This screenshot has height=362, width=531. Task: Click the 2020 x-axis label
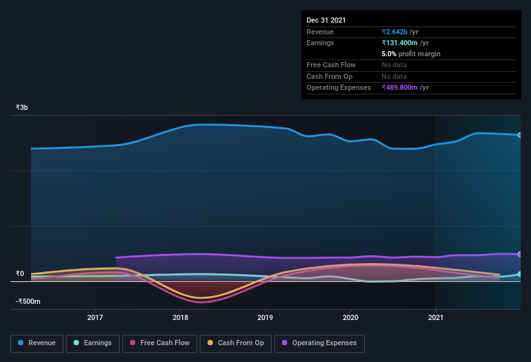351,317
